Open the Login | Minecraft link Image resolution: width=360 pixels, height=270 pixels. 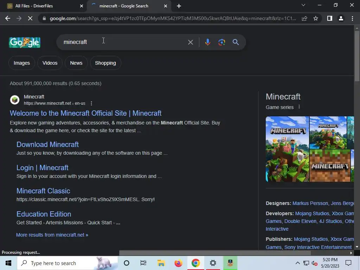[43, 168]
